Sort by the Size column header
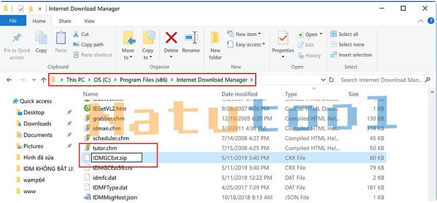This screenshot has height=203, width=437. click(x=353, y=94)
